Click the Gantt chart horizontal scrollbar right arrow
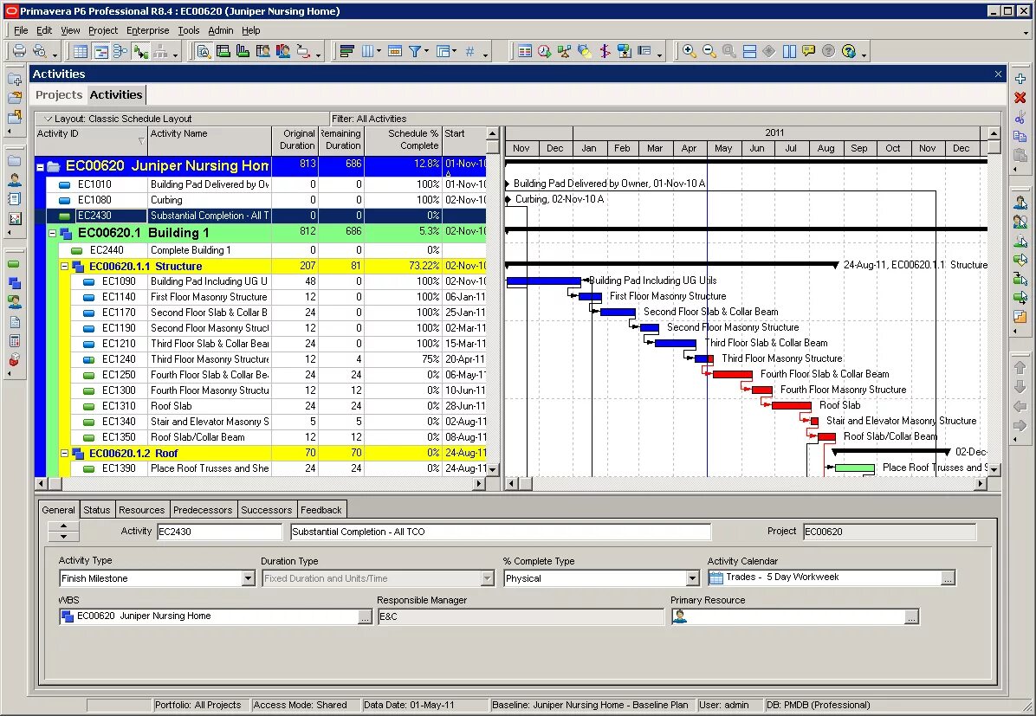The height and width of the screenshot is (716, 1036). [981, 484]
